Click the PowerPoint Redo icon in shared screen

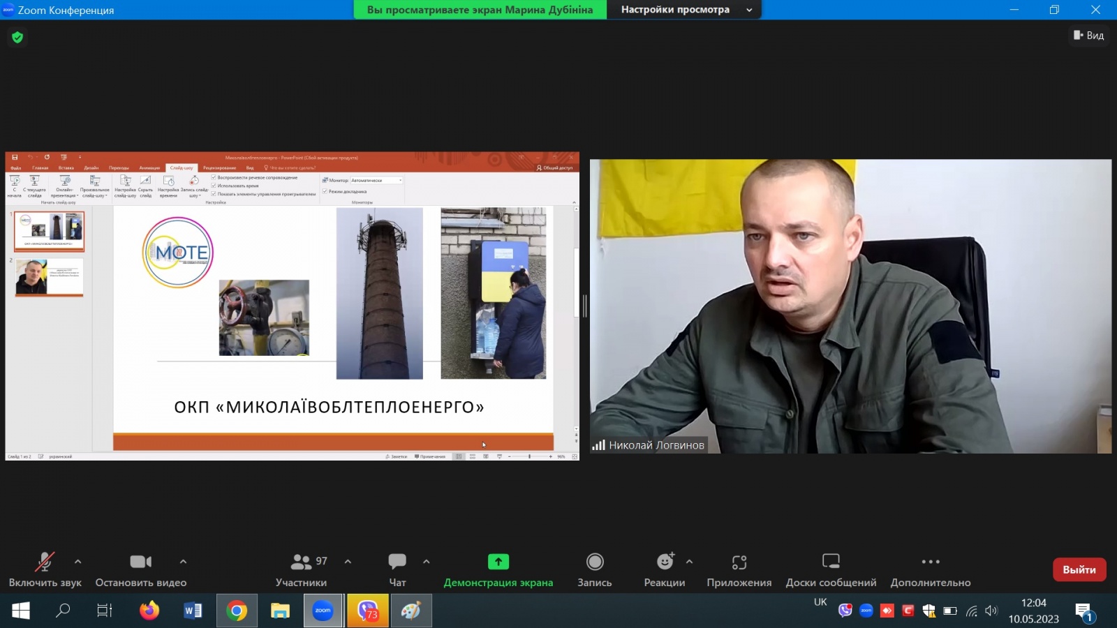(47, 158)
